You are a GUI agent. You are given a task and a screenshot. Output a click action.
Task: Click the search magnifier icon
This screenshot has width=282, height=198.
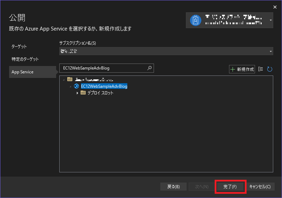coord(149,68)
